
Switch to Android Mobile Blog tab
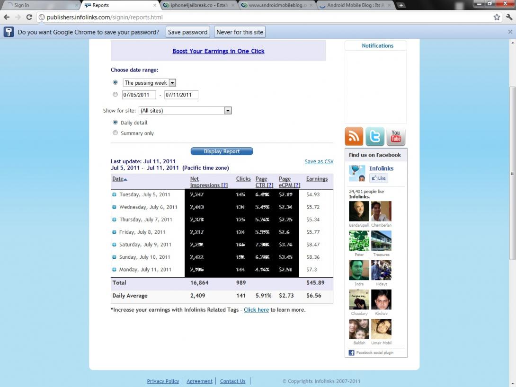tap(356, 5)
